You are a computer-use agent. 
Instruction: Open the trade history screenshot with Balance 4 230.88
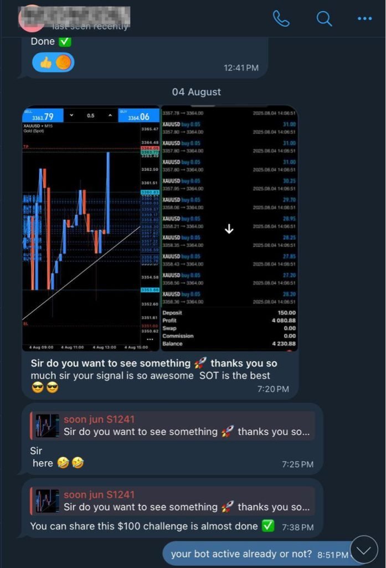[229, 228]
